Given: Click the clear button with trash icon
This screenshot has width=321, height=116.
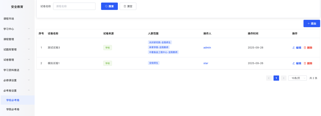Looking at the screenshot, I should [128, 6].
